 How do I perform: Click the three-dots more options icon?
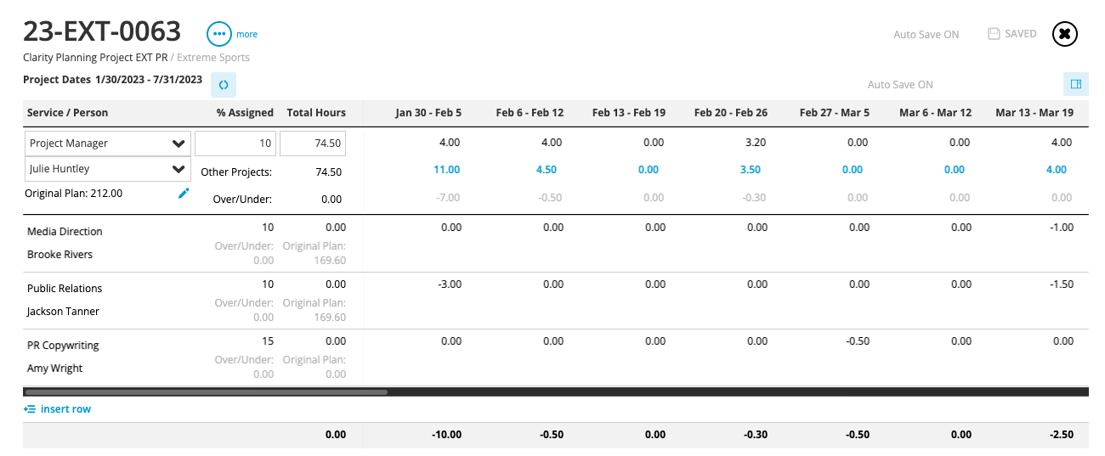coord(219,34)
